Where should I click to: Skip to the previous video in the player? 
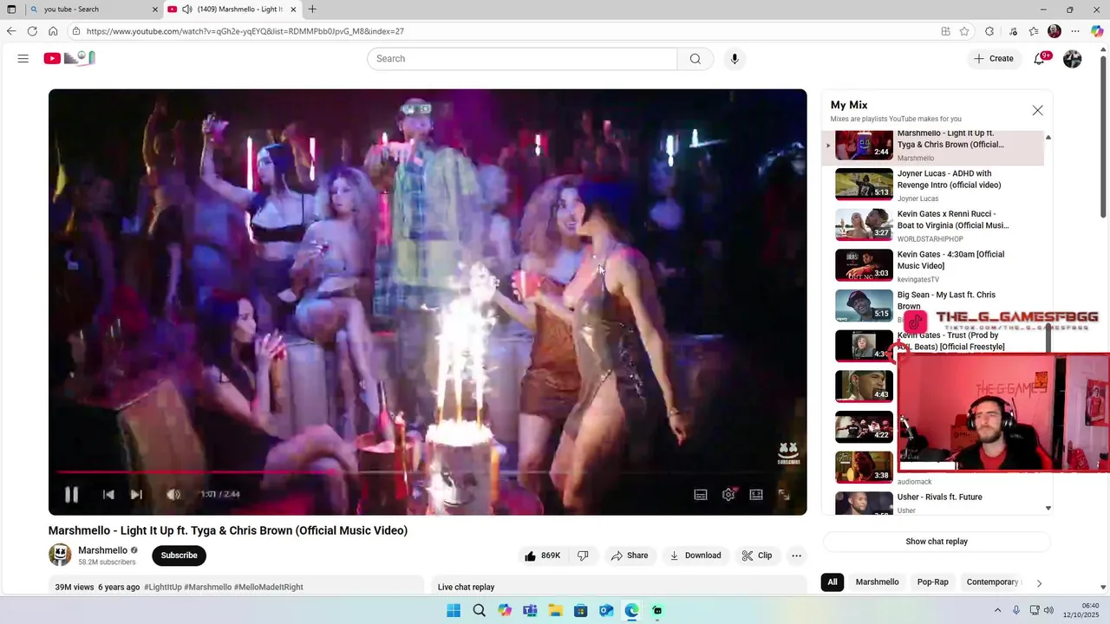[x=108, y=494]
